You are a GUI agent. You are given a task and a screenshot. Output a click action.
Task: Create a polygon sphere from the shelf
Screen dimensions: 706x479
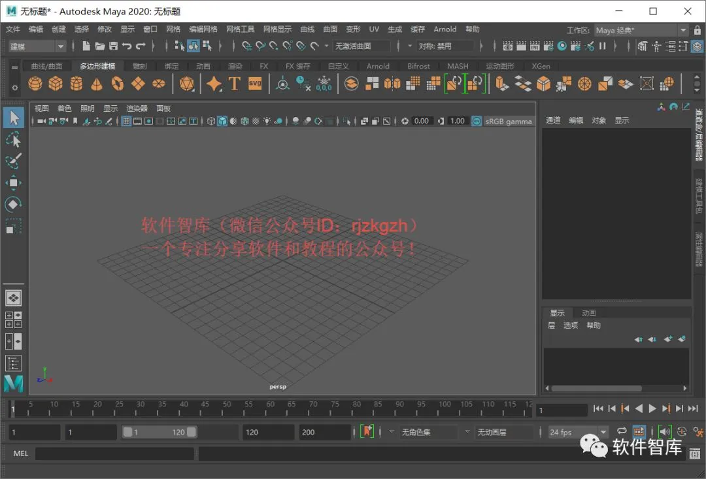pos(35,84)
